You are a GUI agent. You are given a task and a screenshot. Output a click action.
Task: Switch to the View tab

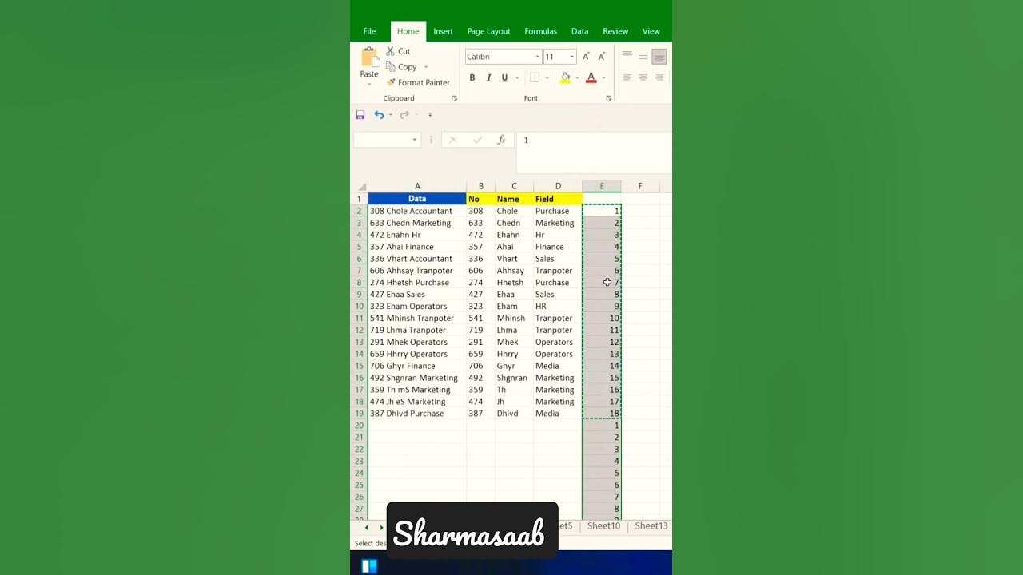pos(651,31)
